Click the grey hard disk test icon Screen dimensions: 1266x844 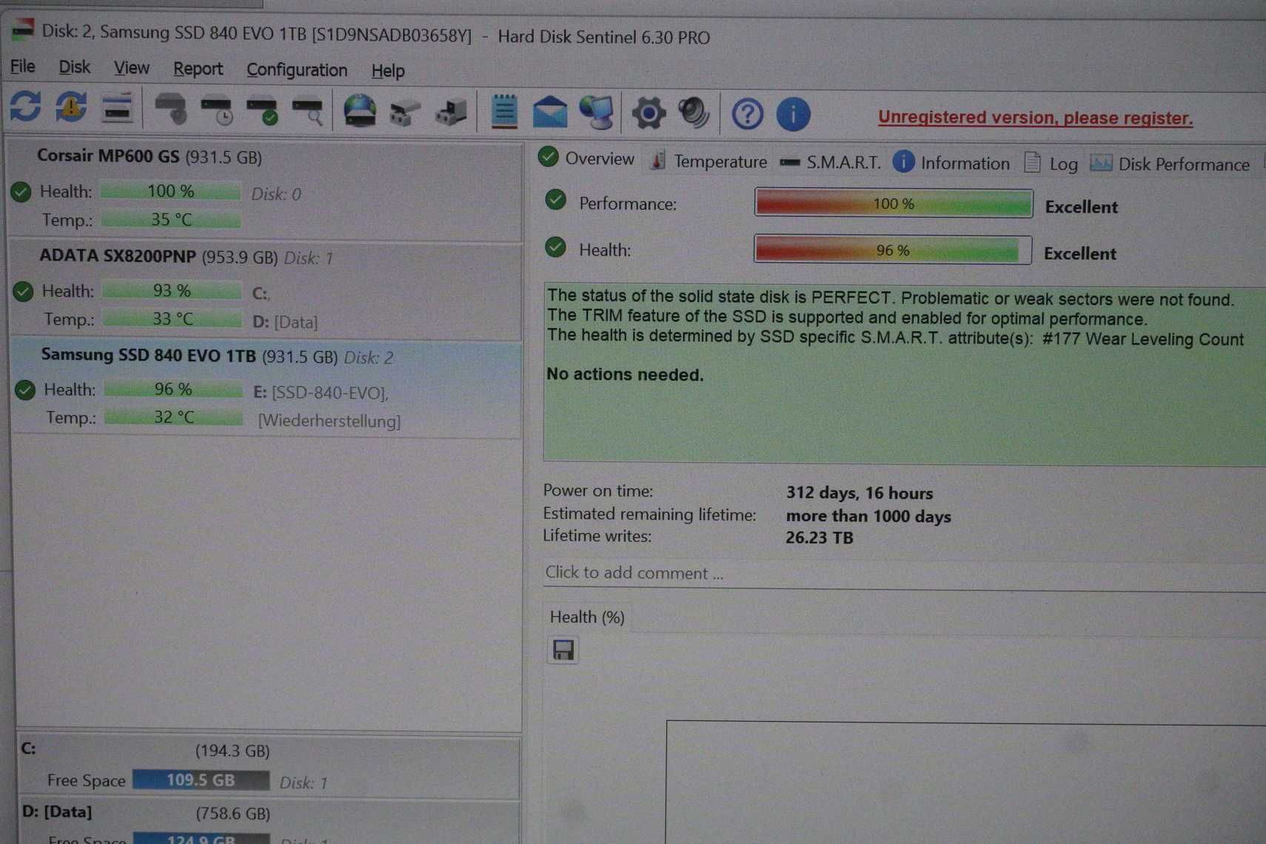pos(170,110)
